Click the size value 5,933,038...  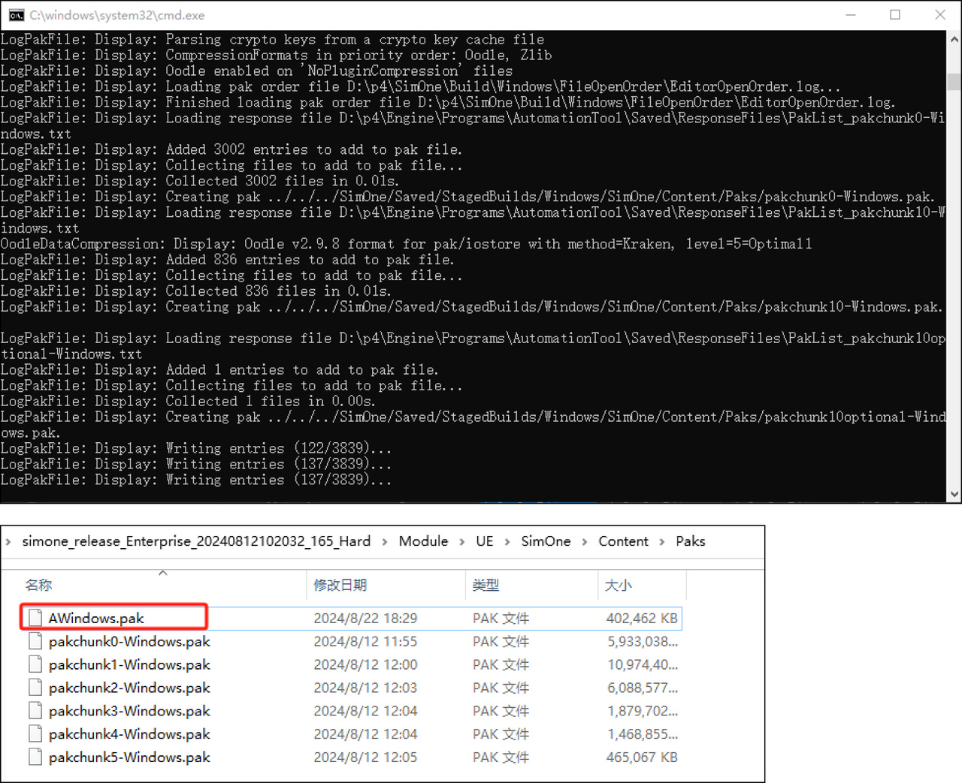pyautogui.click(x=643, y=641)
